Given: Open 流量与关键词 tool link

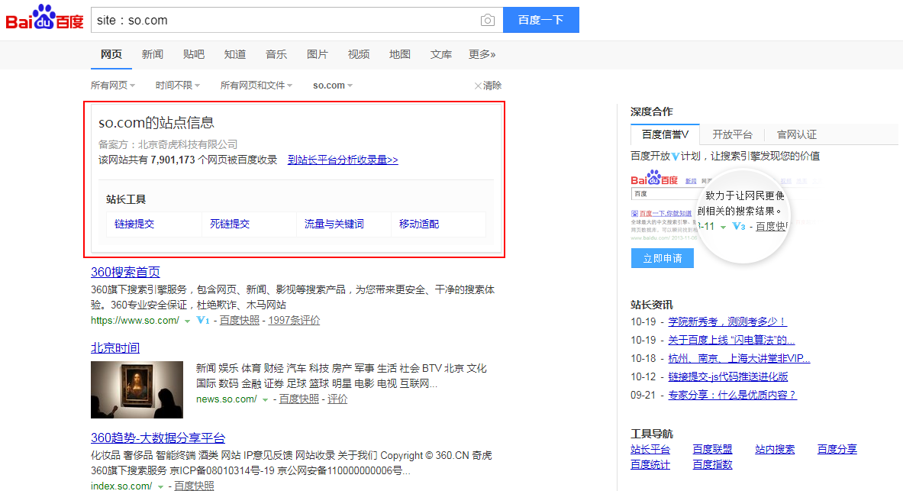Looking at the screenshot, I should pos(334,225).
